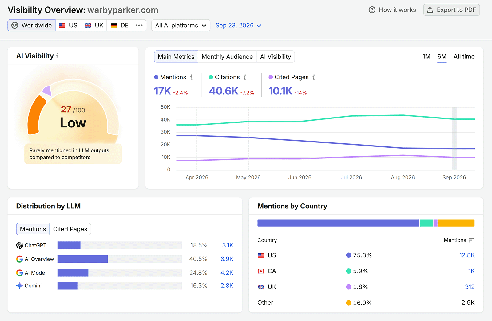492x321 pixels.
Task: Click the AI Overview distribution bar
Action: click(x=83, y=259)
